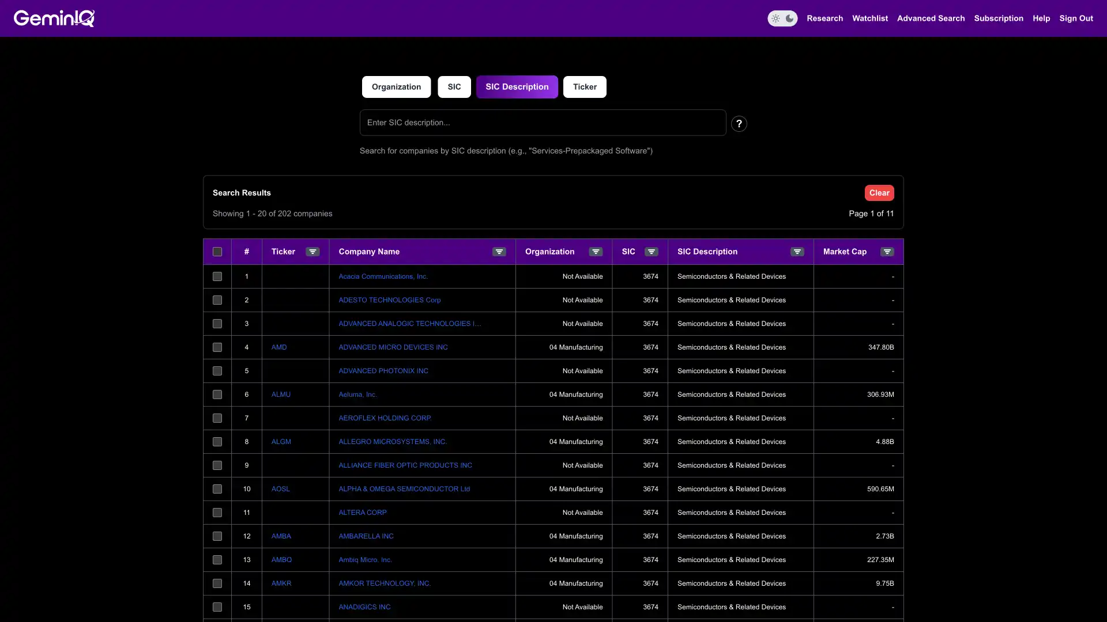Screen dimensions: 1107x622
Task: Open the Advanced Search menu item
Action: [x=931, y=18]
